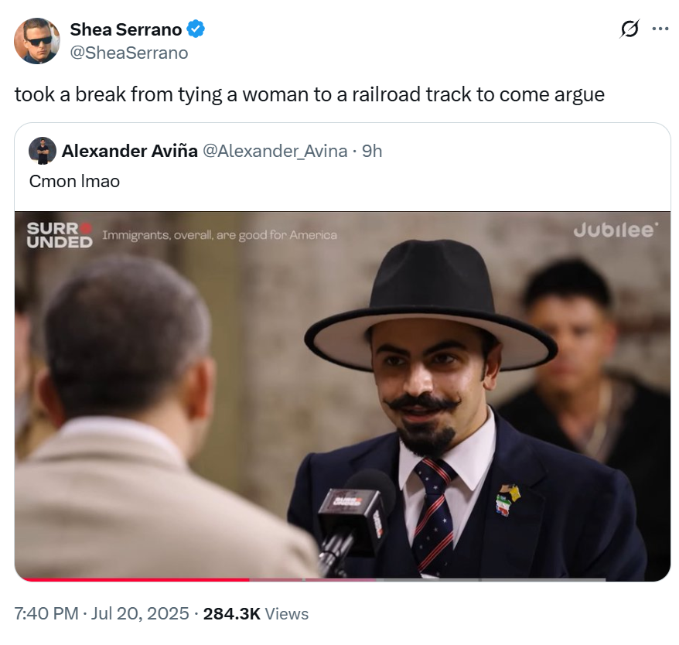Open Alexander Aviña's small avatar
This screenshot has height=645, width=679.
click(x=42, y=151)
